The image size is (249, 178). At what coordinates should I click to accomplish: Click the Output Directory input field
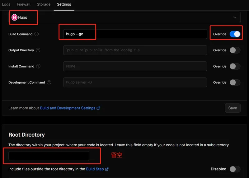pos(135,50)
